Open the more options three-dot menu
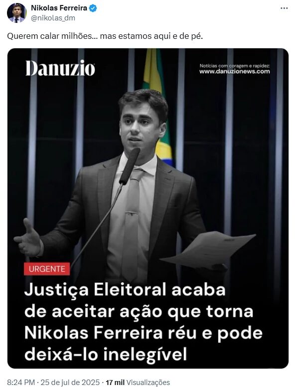The image size is (296, 387). [x=284, y=8]
